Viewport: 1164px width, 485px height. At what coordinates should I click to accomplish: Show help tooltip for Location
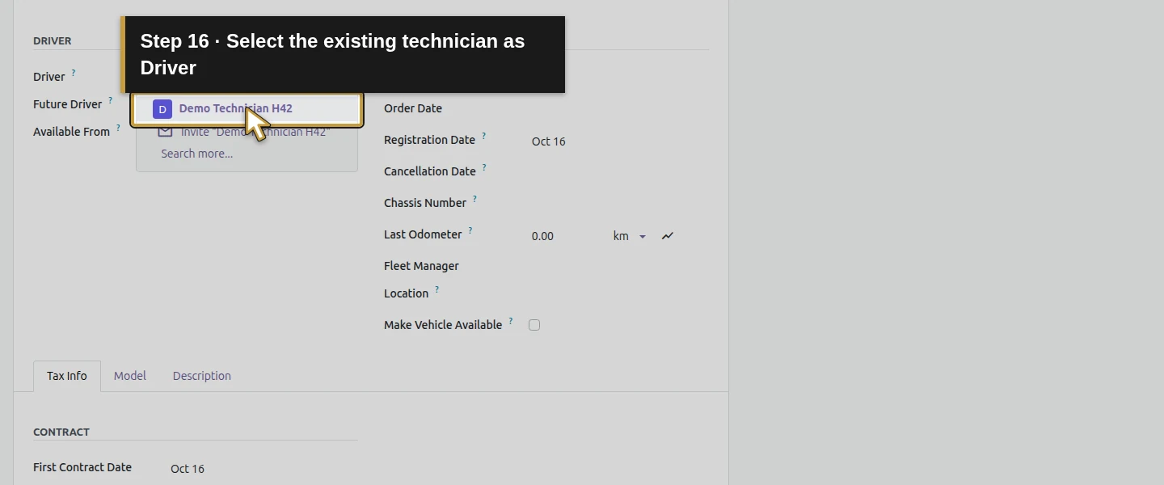tap(436, 289)
